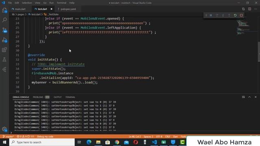Open the Terminal menu
The width and height of the screenshot is (260, 146).
tap(61, 3)
